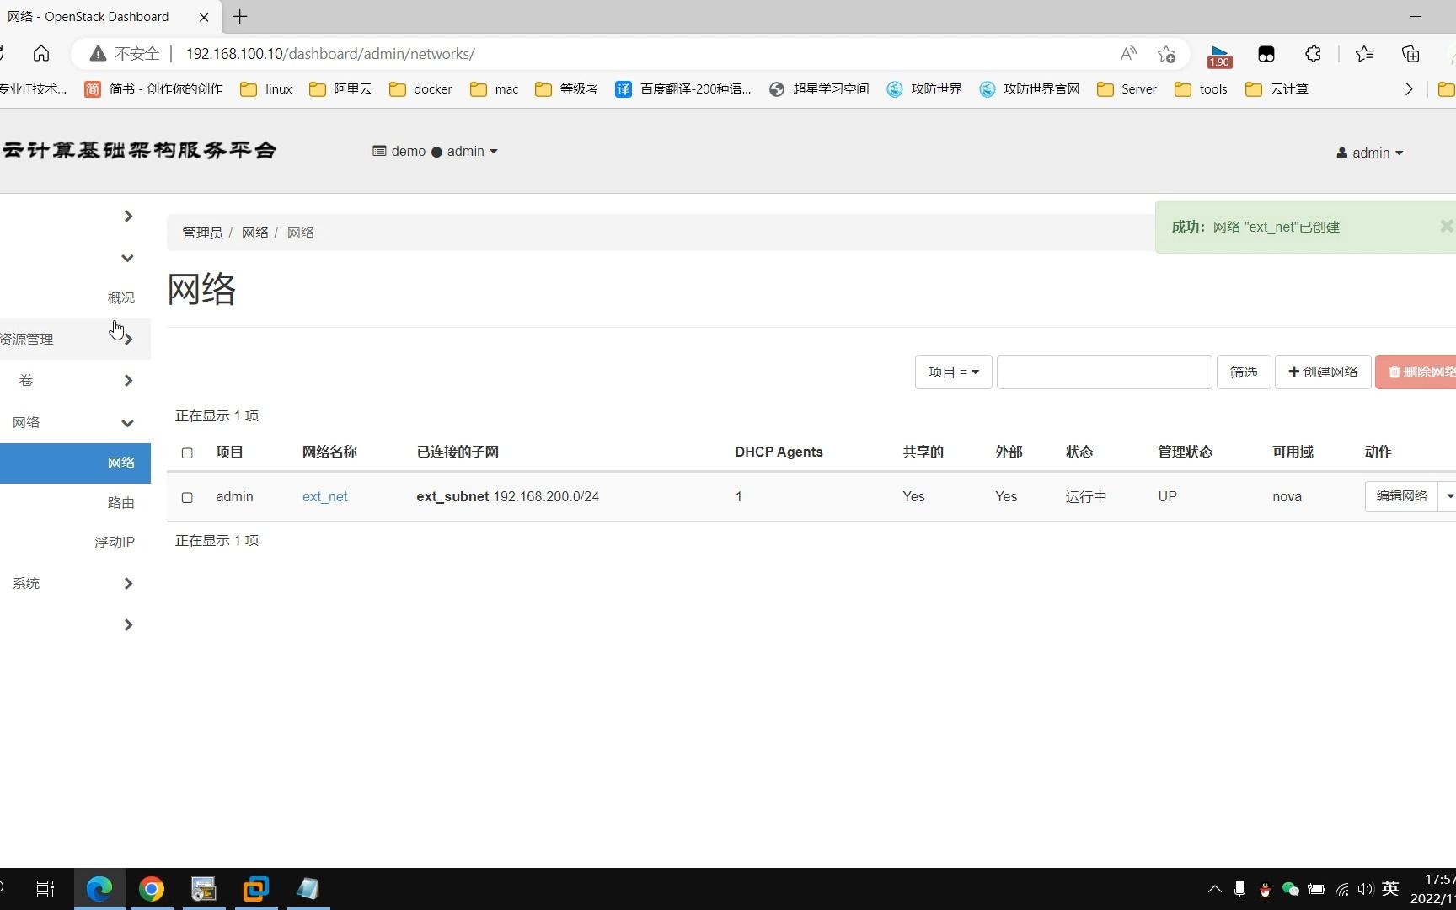This screenshot has height=910, width=1456.
Task: Open the 项目 = filter dropdown
Action: point(953,372)
